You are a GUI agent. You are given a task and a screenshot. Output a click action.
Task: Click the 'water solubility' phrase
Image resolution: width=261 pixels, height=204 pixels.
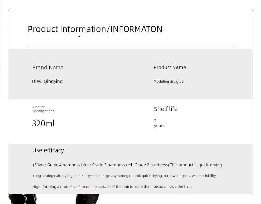pyautogui.click(x=204, y=176)
